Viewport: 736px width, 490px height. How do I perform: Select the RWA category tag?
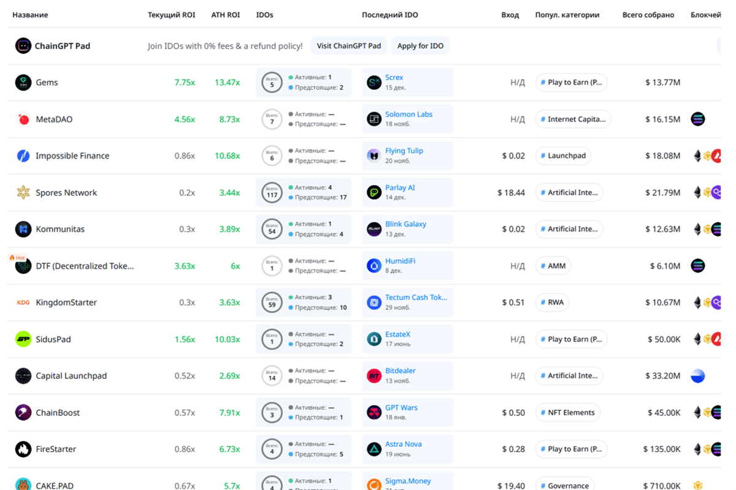coord(552,302)
